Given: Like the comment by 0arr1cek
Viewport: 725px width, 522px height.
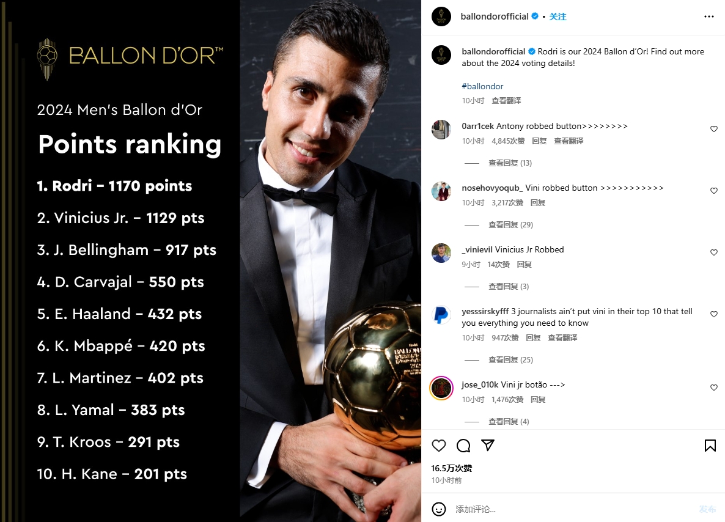Looking at the screenshot, I should coord(713,130).
